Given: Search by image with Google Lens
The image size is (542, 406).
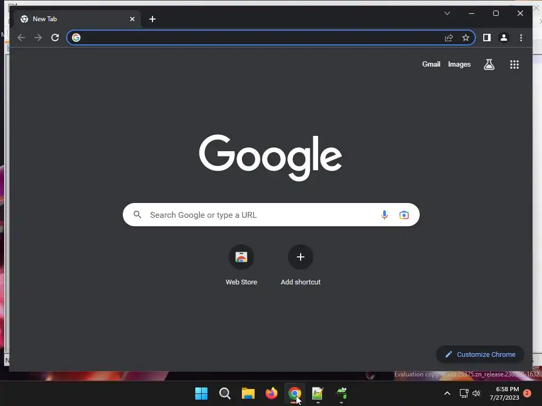Looking at the screenshot, I should coord(404,215).
